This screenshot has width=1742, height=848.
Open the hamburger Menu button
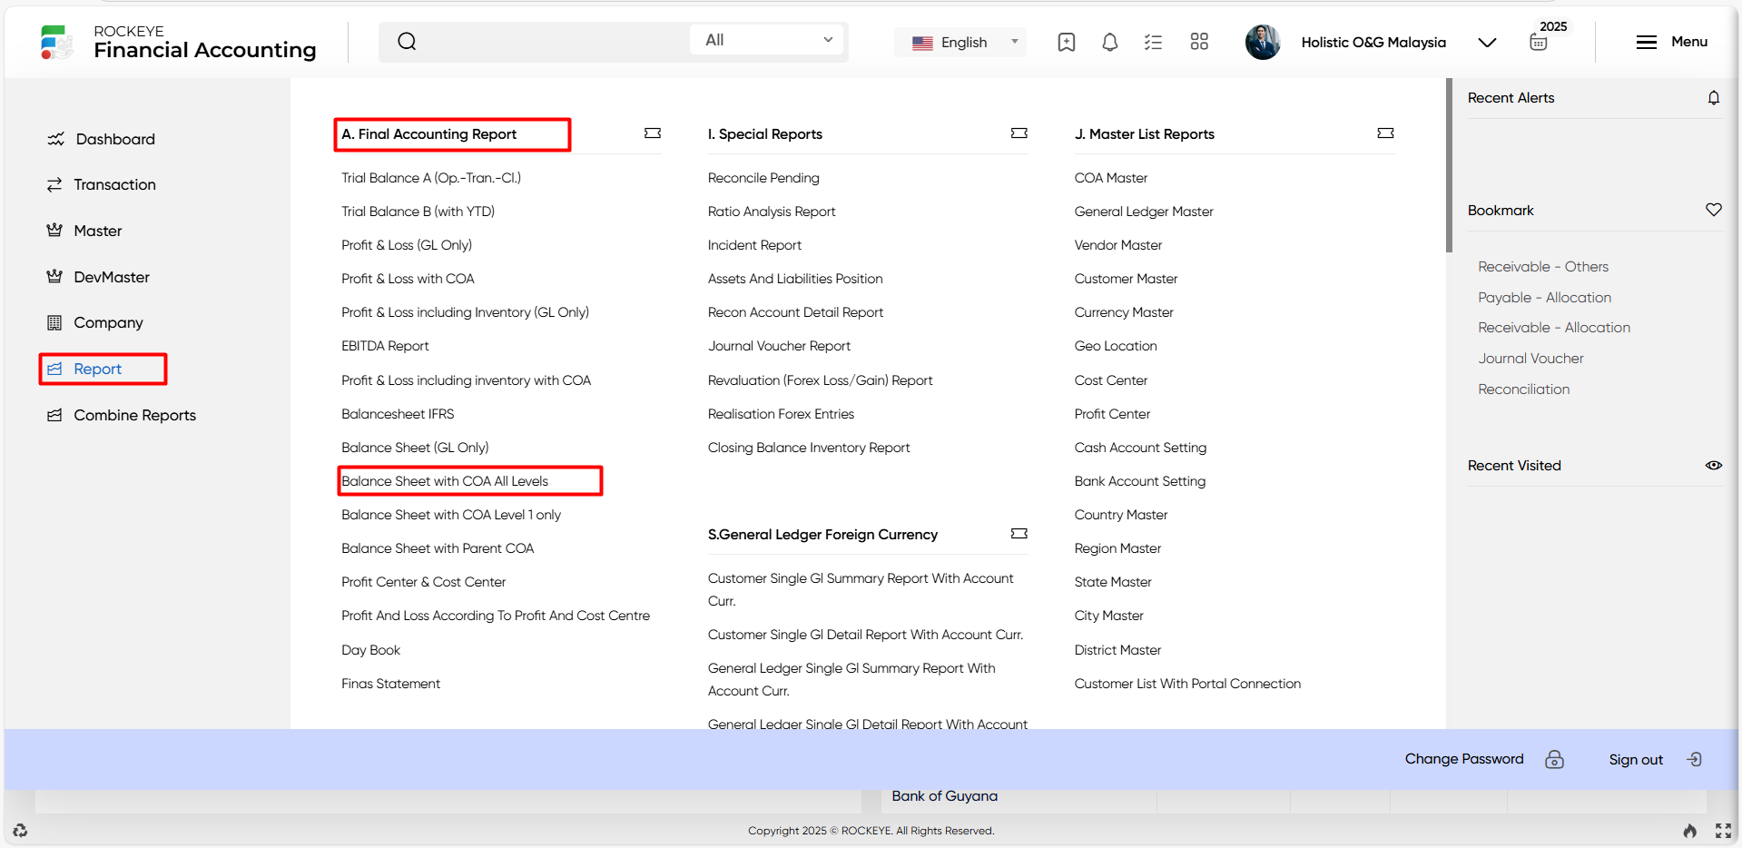(1671, 42)
